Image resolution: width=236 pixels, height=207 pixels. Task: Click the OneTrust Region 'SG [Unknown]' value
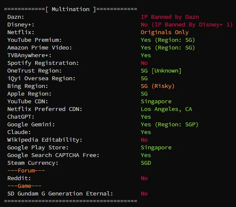[x=161, y=71]
